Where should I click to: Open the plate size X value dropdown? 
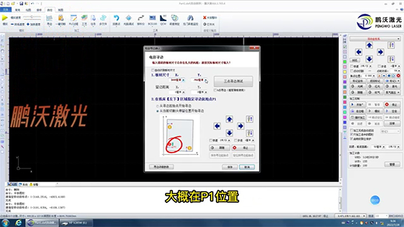[x=183, y=81]
